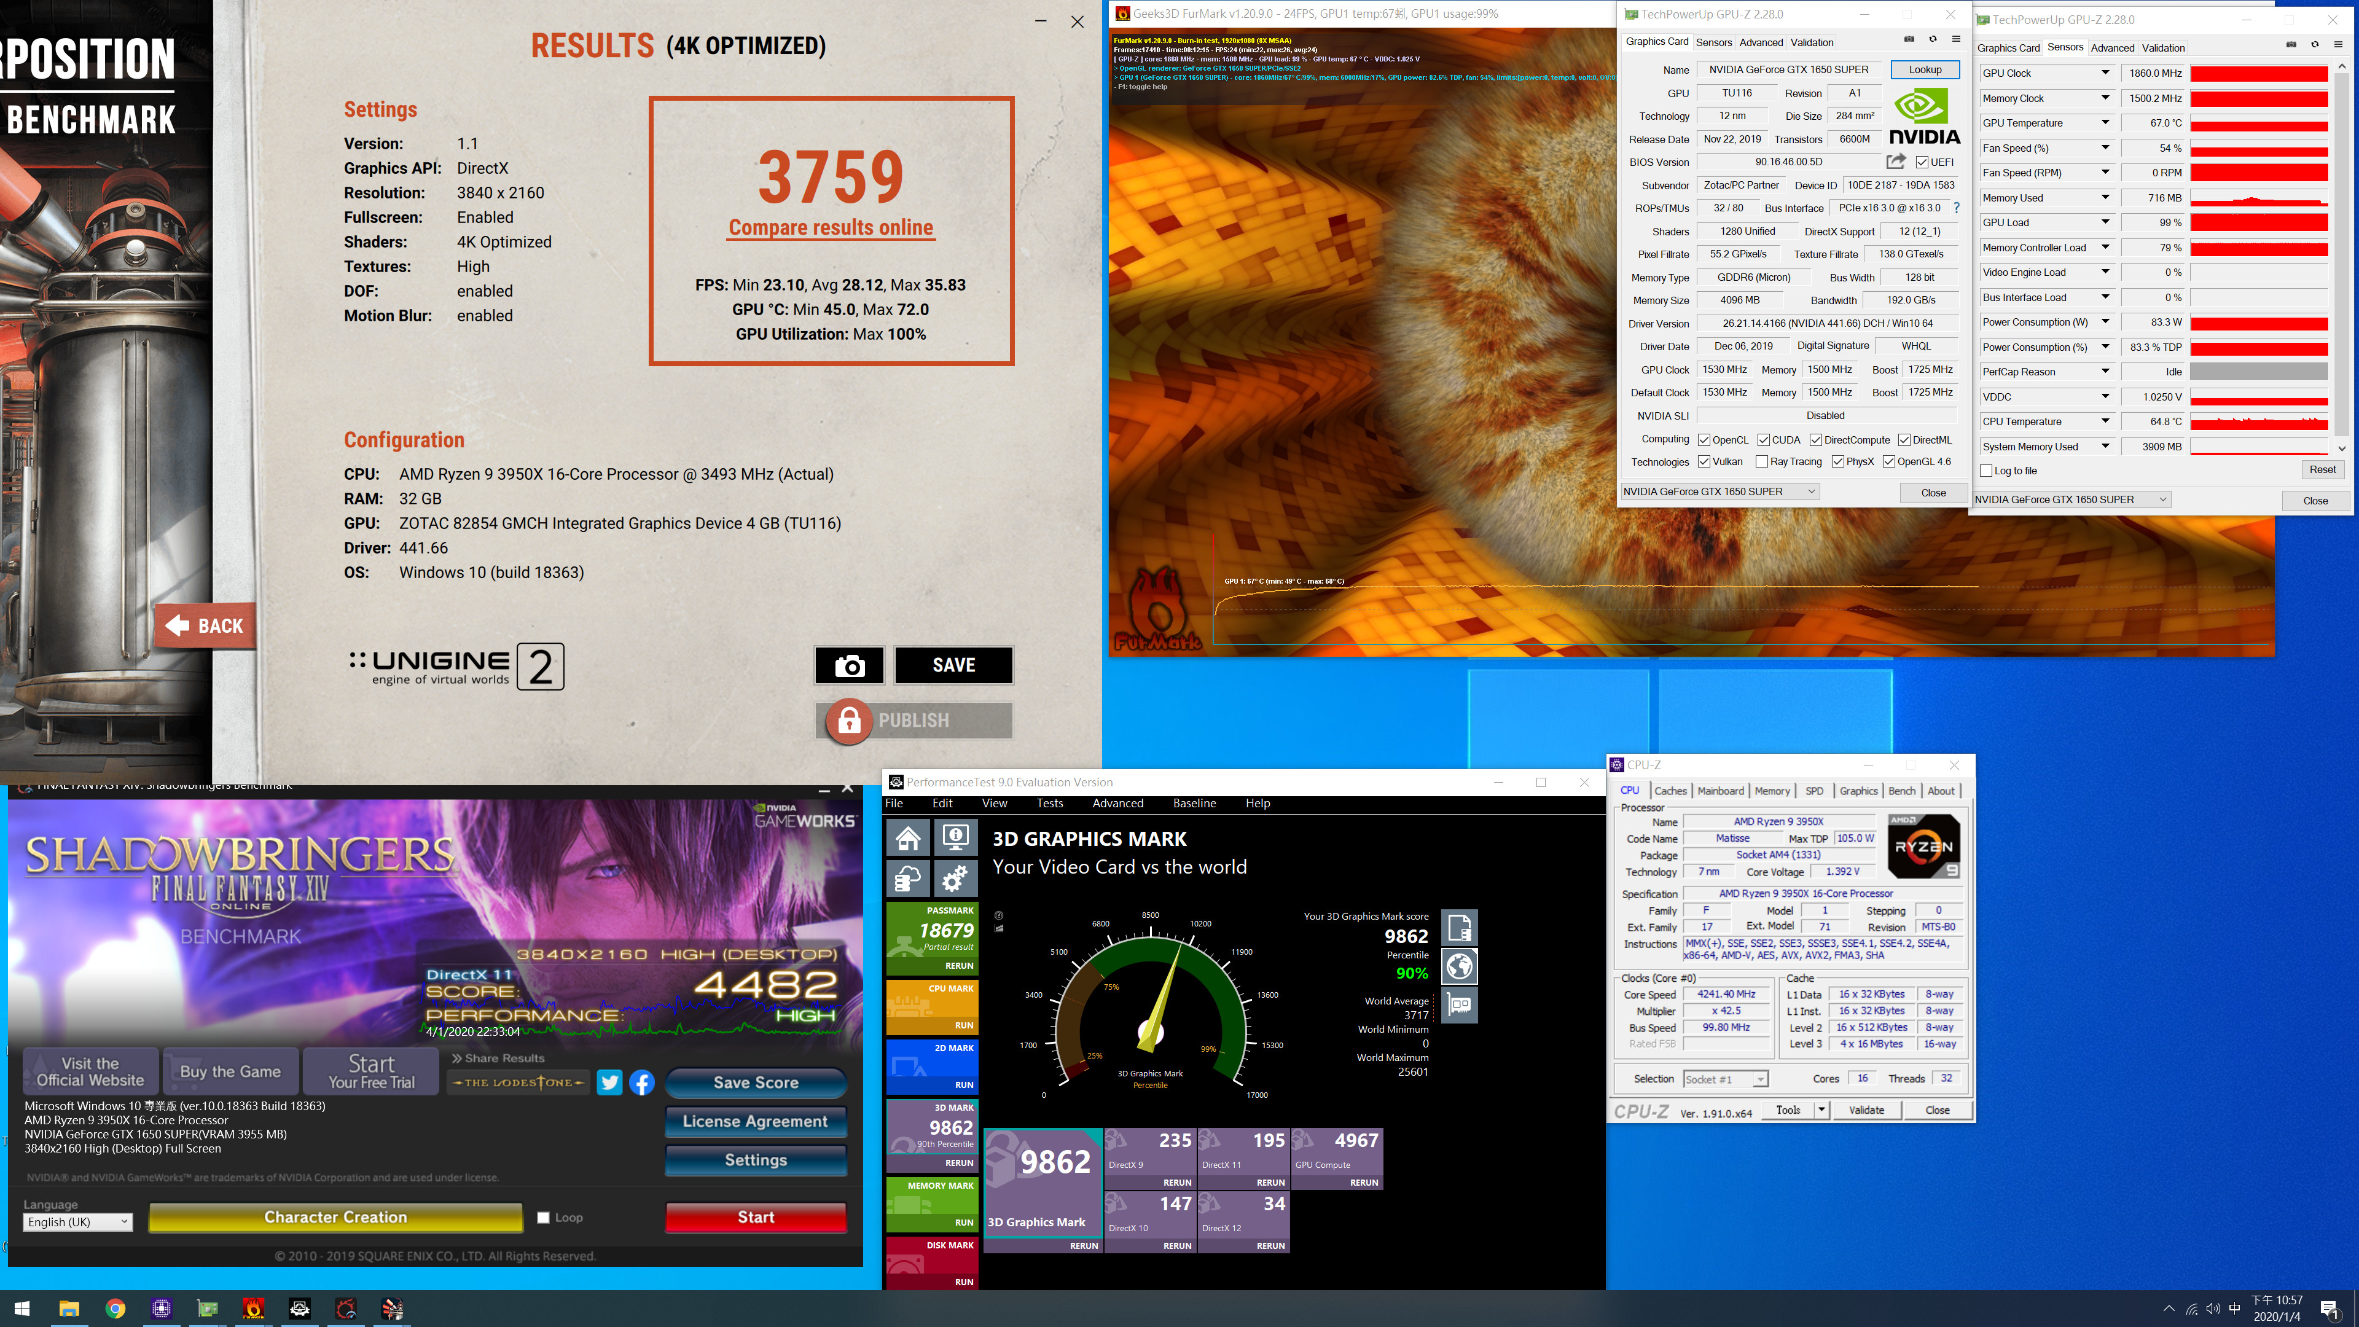Click the GPU Load red graph bar

point(2258,222)
